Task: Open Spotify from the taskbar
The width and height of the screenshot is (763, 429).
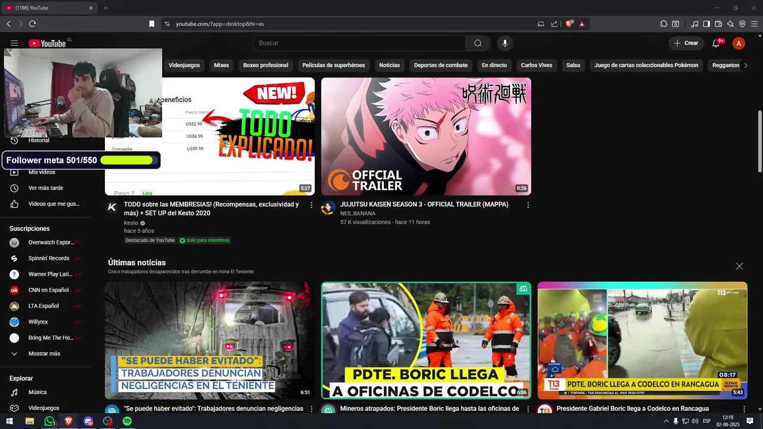Action: pos(127,421)
